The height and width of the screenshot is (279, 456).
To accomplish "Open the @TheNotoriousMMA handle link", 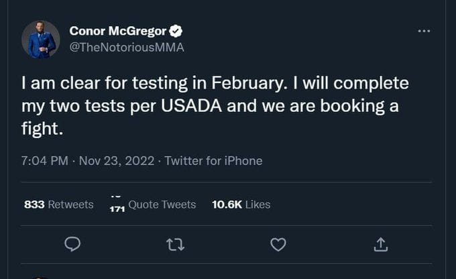I will pyautogui.click(x=127, y=48).
